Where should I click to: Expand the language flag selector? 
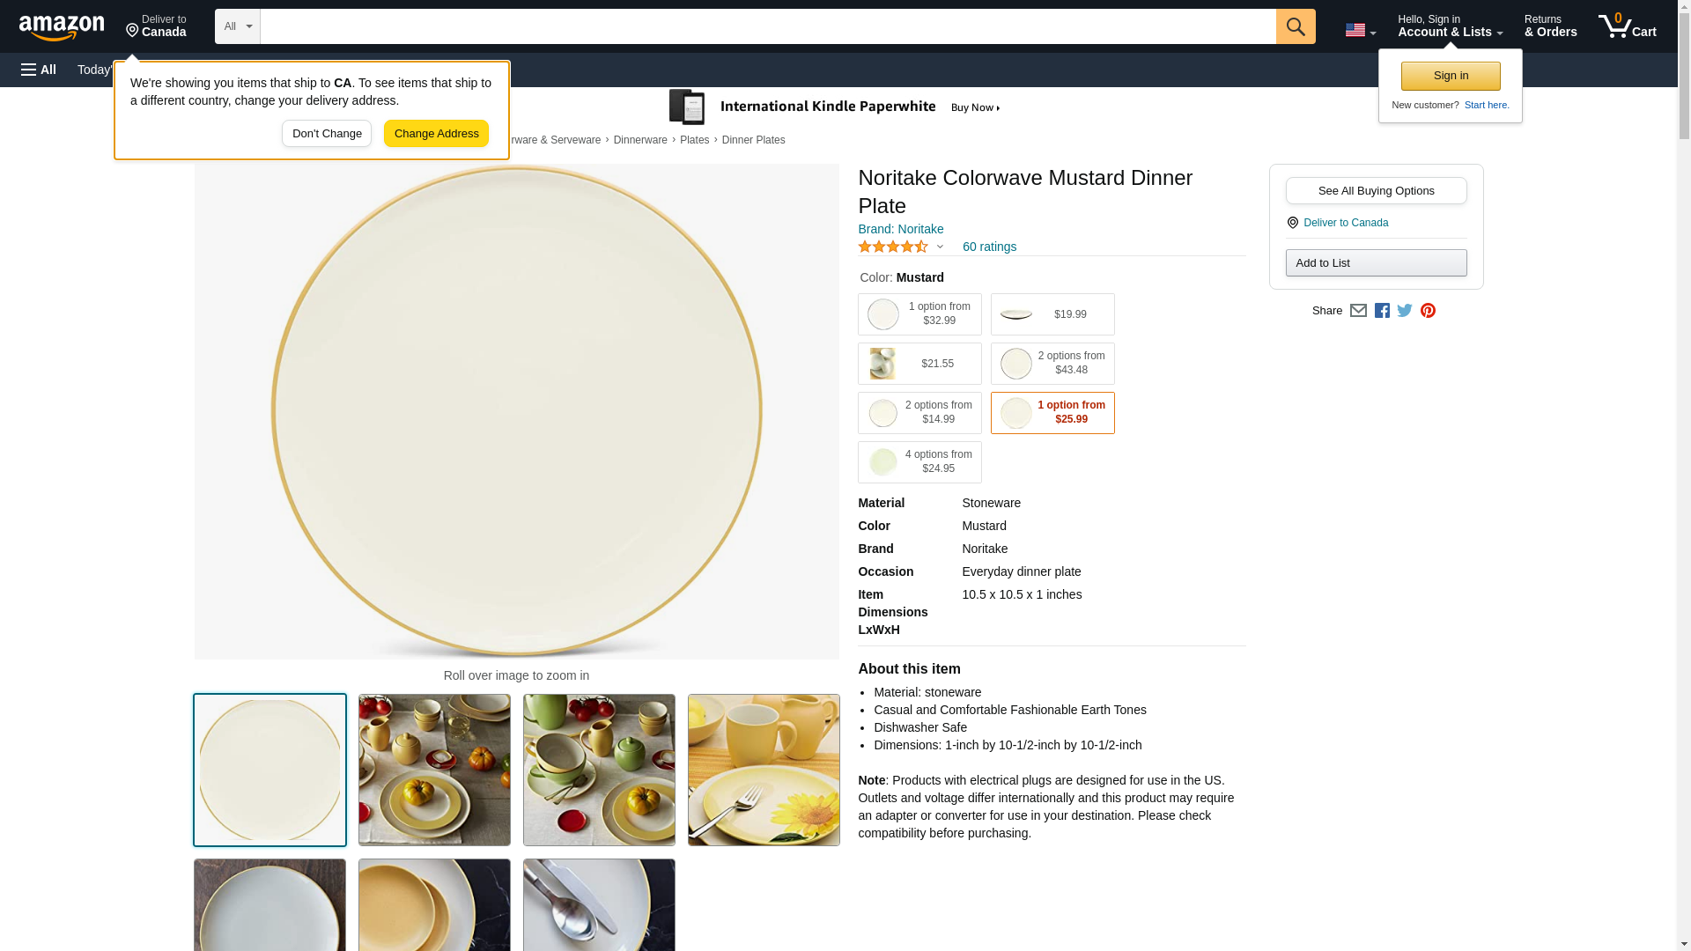tap(1360, 30)
